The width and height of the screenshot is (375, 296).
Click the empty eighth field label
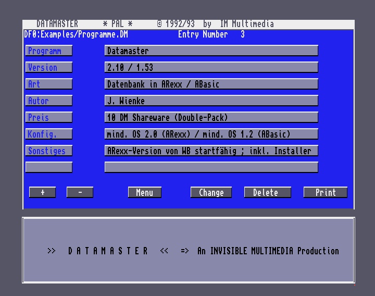click(48, 167)
